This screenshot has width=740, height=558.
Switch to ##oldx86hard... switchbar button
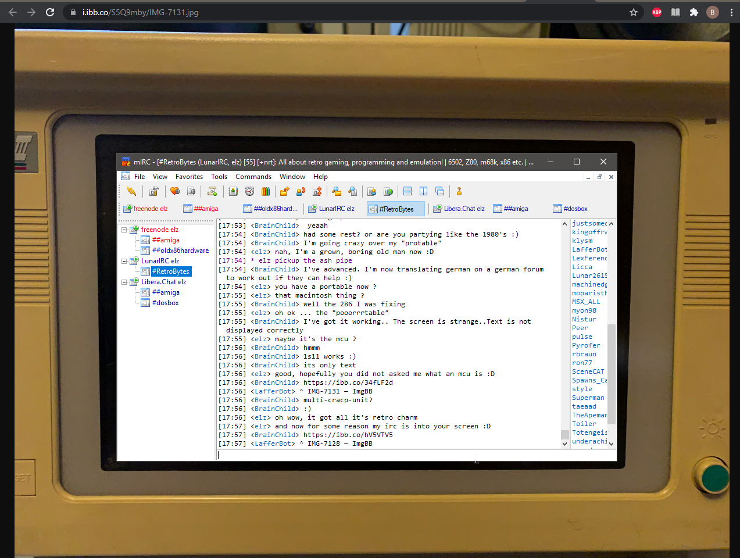click(271, 209)
